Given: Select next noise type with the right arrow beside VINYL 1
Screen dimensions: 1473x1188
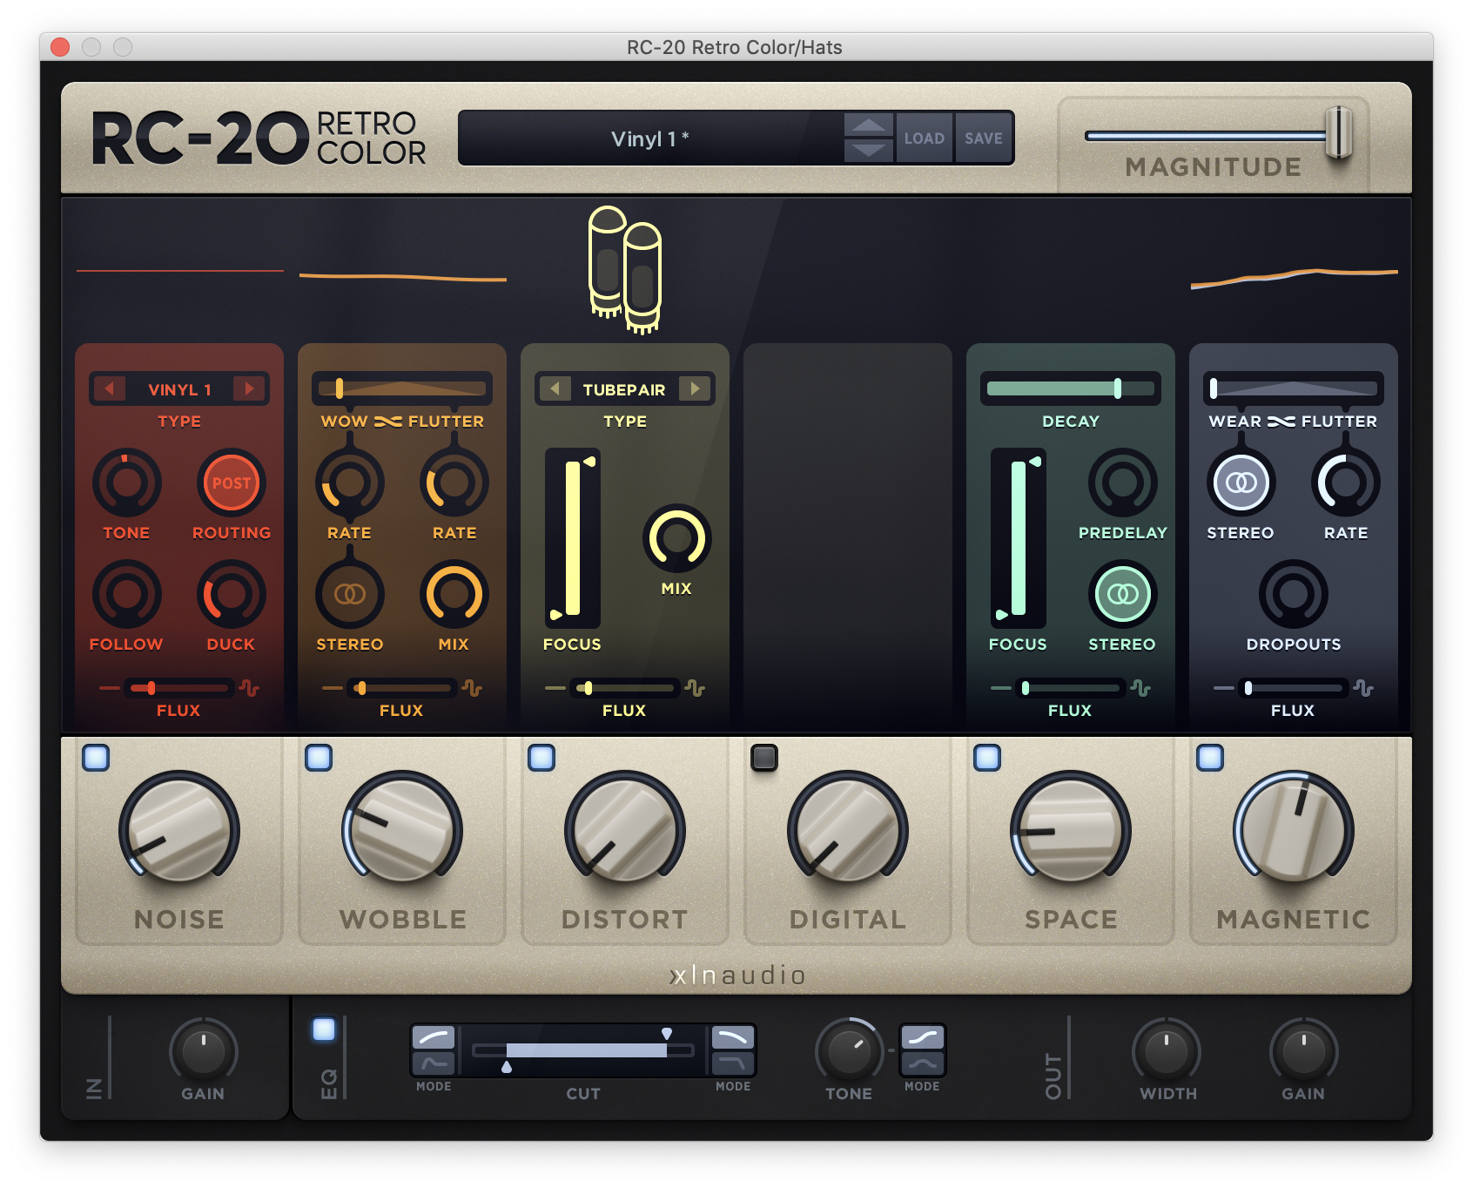Looking at the screenshot, I should coord(249,388).
